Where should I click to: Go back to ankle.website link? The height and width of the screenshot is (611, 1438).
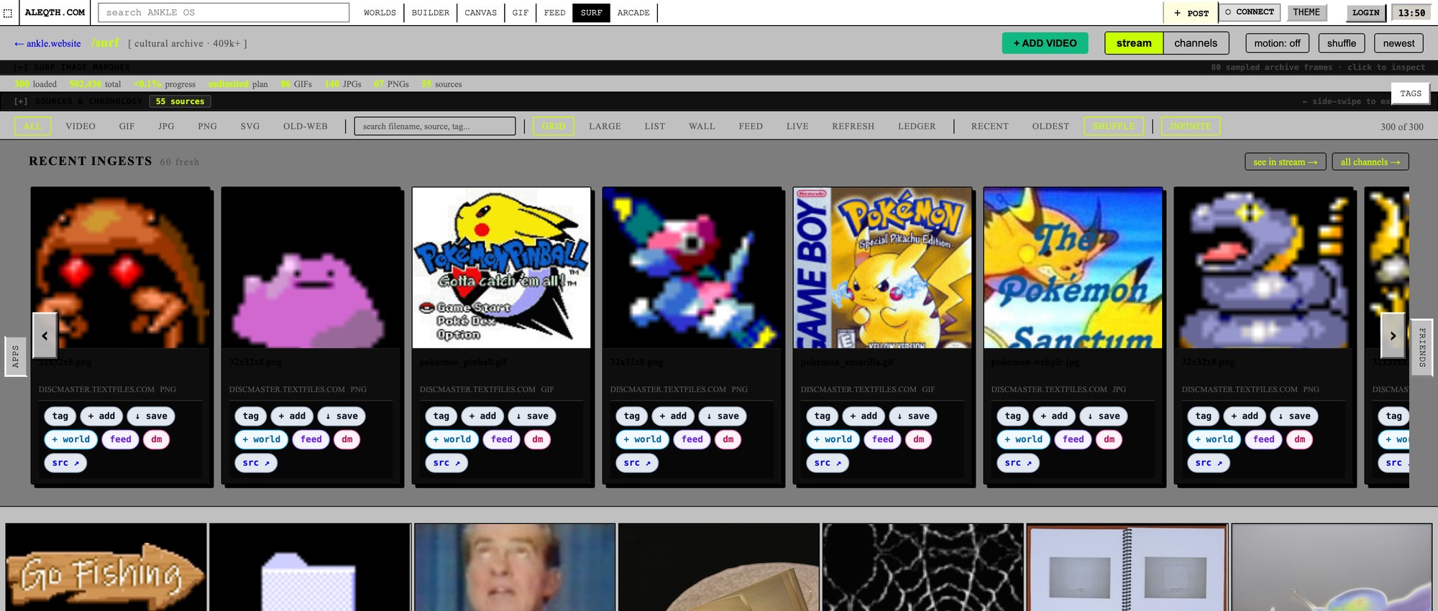coord(47,44)
